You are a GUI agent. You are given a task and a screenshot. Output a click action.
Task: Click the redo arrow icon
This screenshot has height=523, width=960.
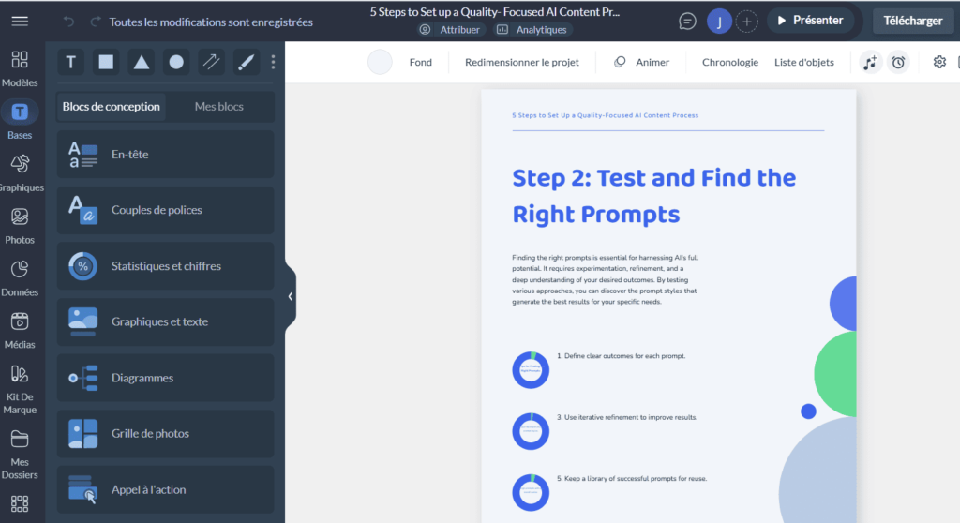tap(96, 22)
